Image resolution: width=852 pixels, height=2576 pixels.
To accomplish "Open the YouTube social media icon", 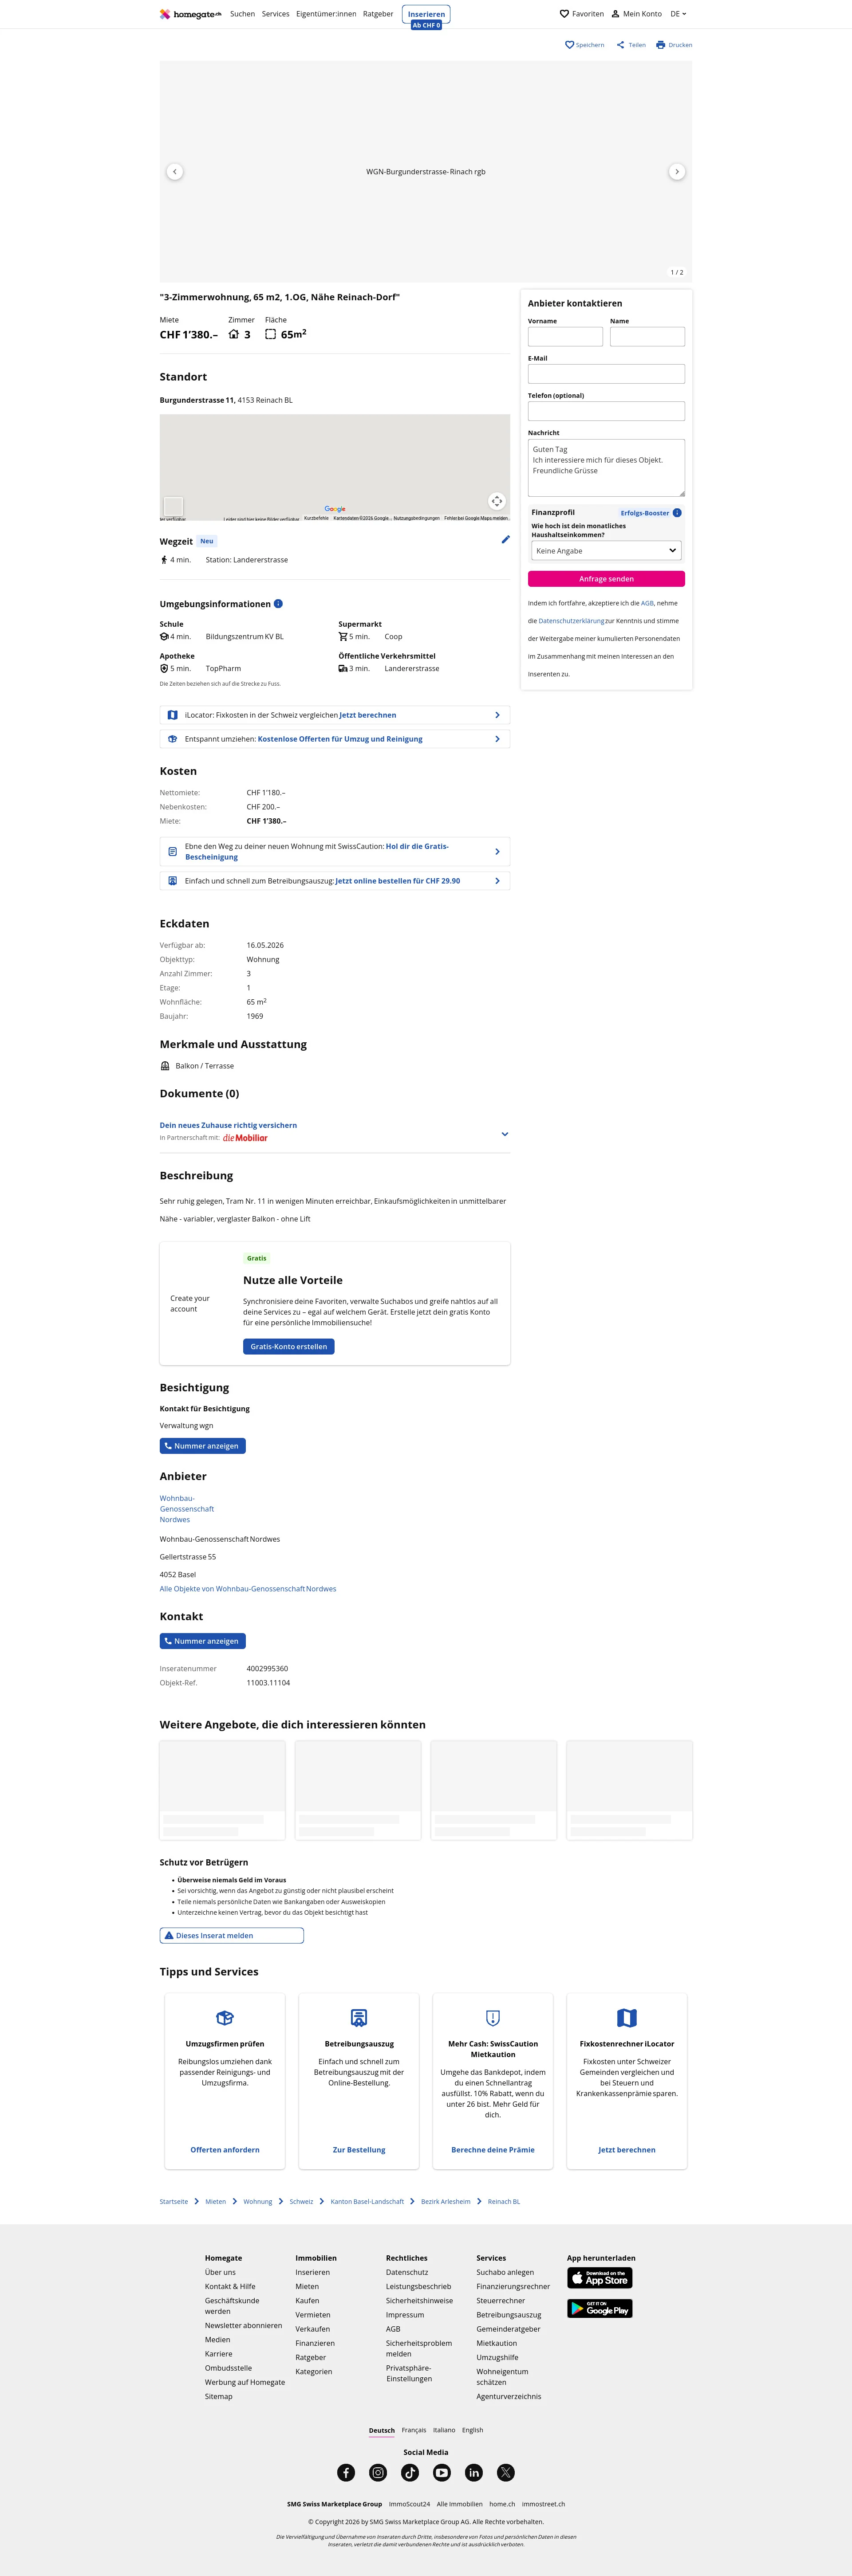I will point(442,2472).
